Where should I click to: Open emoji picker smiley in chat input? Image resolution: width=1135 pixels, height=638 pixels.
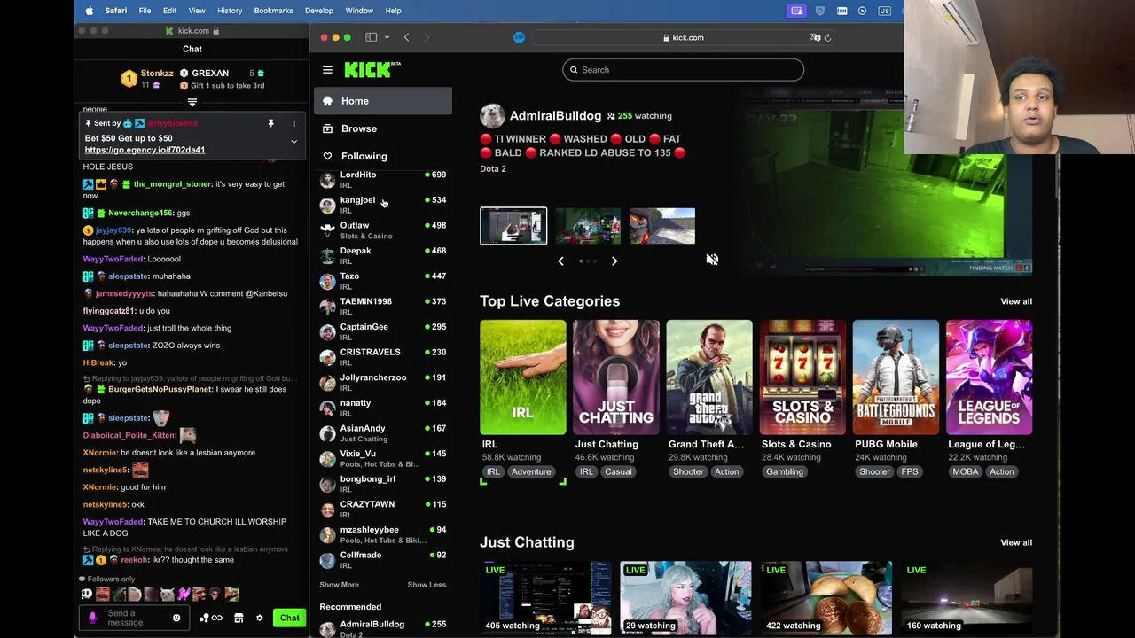(176, 618)
